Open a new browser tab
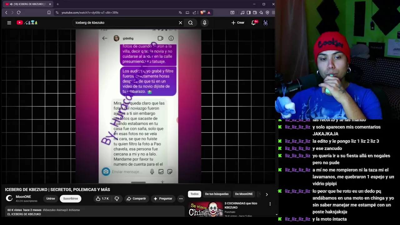Viewport: 400px width, 225px height. [x=57, y=4]
